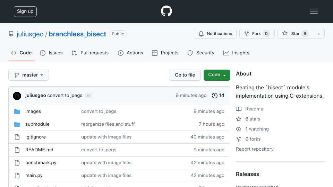Switch to the Security tab
The image size is (333, 187).
201,53
